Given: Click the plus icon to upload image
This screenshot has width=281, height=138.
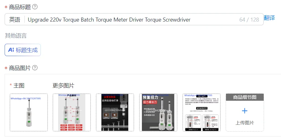Looking at the screenshot, I should pos(245,111).
